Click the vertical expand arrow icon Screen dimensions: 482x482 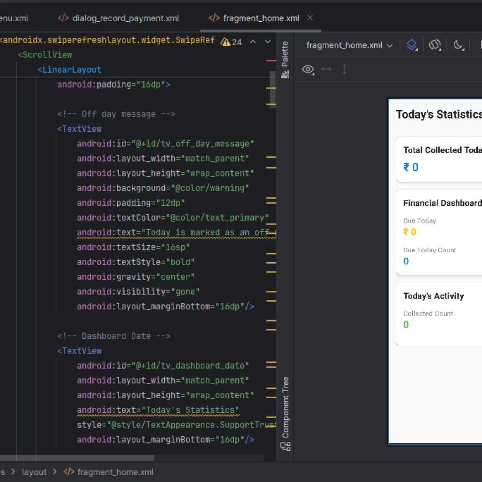pos(345,69)
